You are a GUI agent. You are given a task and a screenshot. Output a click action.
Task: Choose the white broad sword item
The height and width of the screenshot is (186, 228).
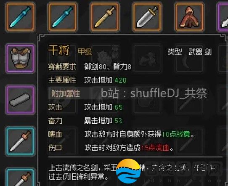pos(147,17)
